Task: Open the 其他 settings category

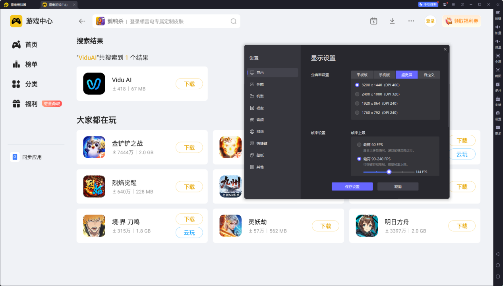Action: point(273,167)
